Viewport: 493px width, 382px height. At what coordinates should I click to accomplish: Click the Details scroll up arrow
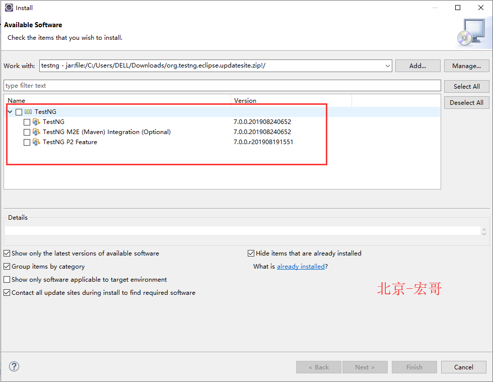484,229
